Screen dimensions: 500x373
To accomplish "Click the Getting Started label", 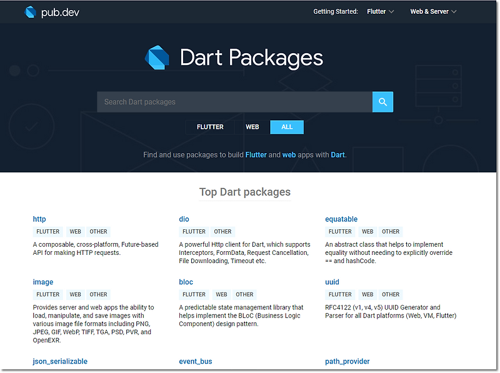I will (336, 11).
